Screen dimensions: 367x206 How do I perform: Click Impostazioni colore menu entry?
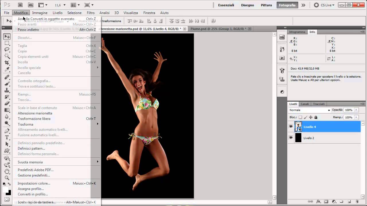[x=34, y=183]
